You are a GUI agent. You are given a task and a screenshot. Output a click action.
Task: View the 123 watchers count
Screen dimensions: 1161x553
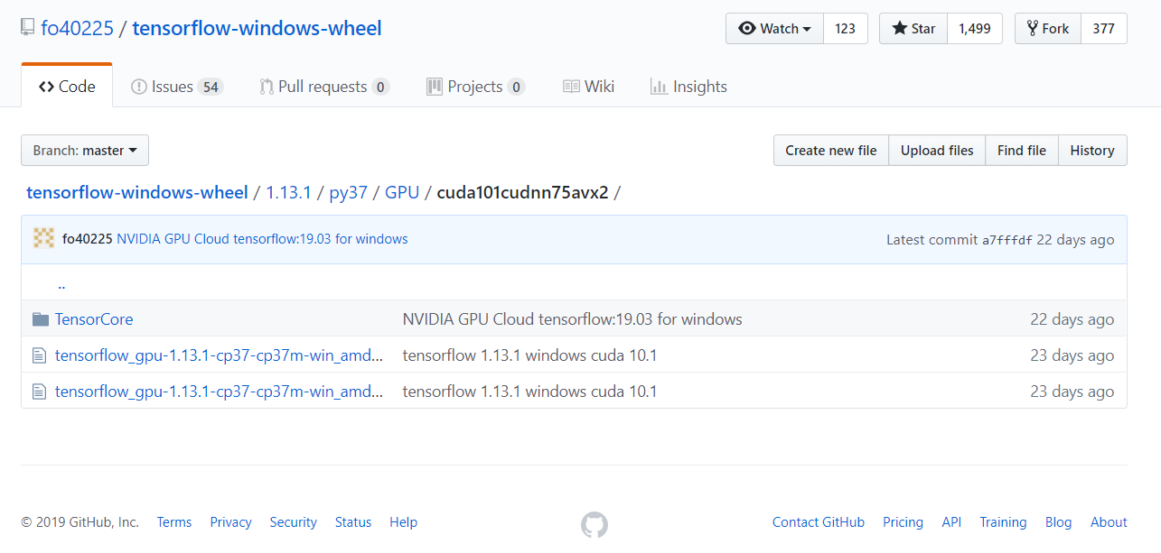(x=845, y=29)
